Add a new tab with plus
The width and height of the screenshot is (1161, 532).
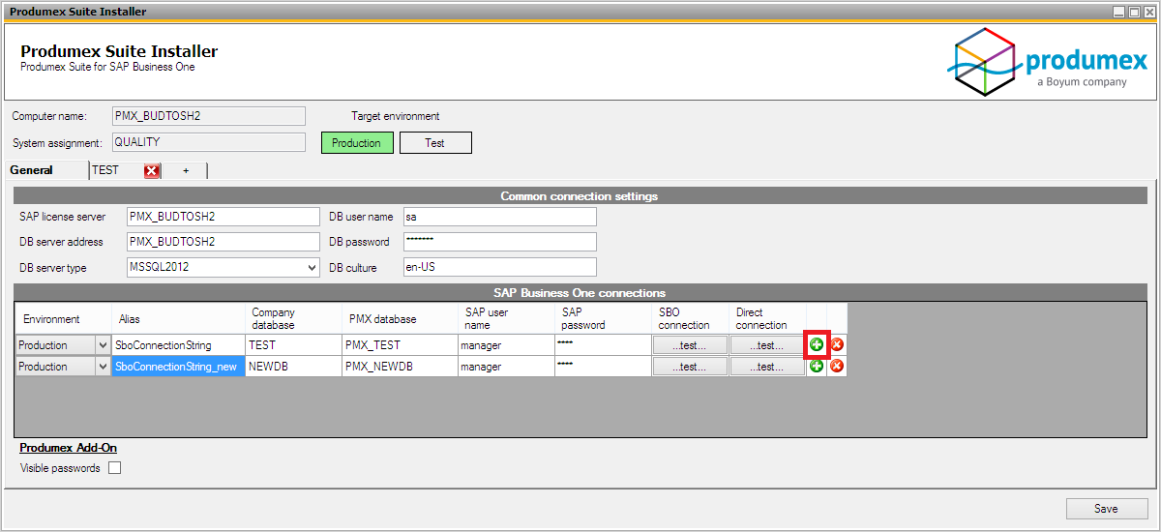tap(186, 171)
